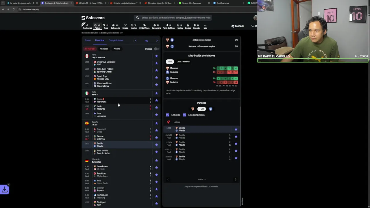This screenshot has height=208, width=370.
Task: Select the Alavés crest in Partidos panel
Action: click(210, 109)
